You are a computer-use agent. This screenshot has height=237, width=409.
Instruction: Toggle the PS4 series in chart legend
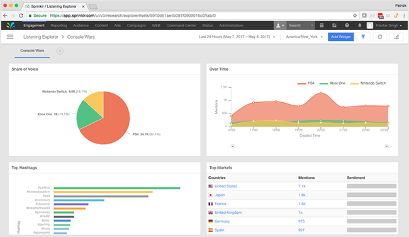click(306, 83)
